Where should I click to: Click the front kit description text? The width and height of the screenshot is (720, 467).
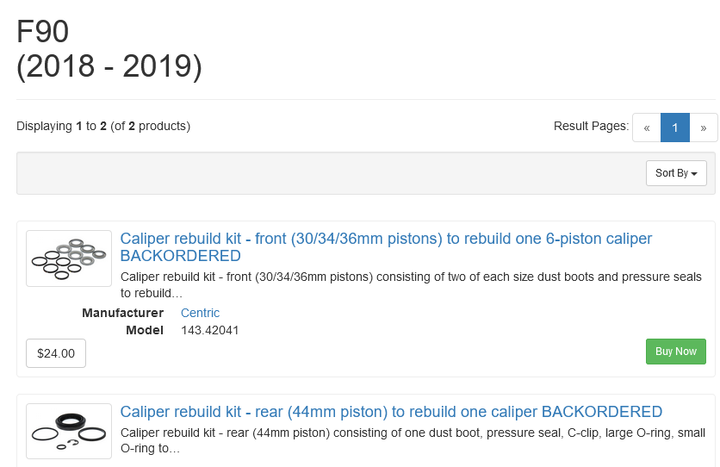(411, 284)
